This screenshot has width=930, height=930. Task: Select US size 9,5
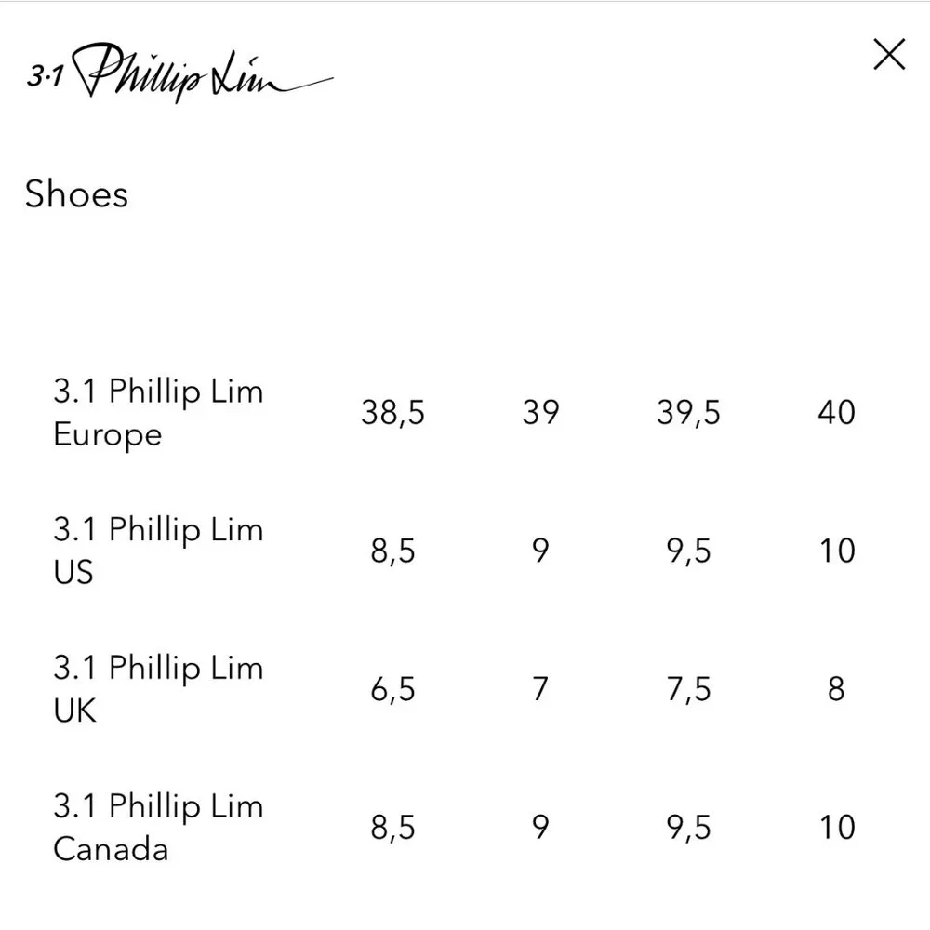coord(688,551)
